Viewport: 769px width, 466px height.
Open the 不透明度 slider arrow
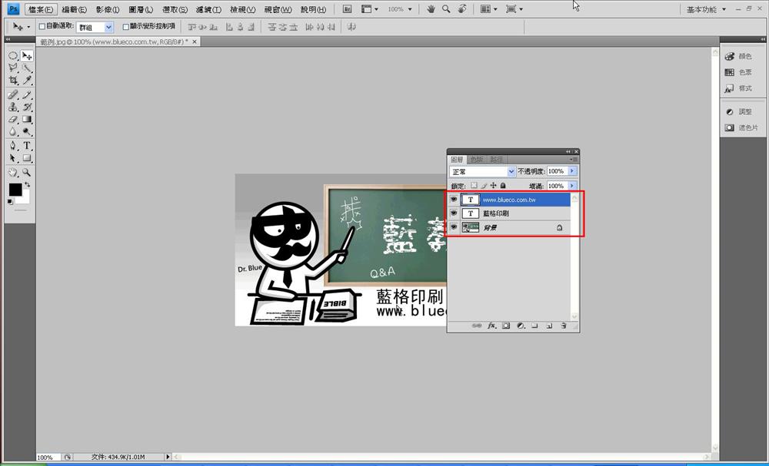[x=572, y=171]
